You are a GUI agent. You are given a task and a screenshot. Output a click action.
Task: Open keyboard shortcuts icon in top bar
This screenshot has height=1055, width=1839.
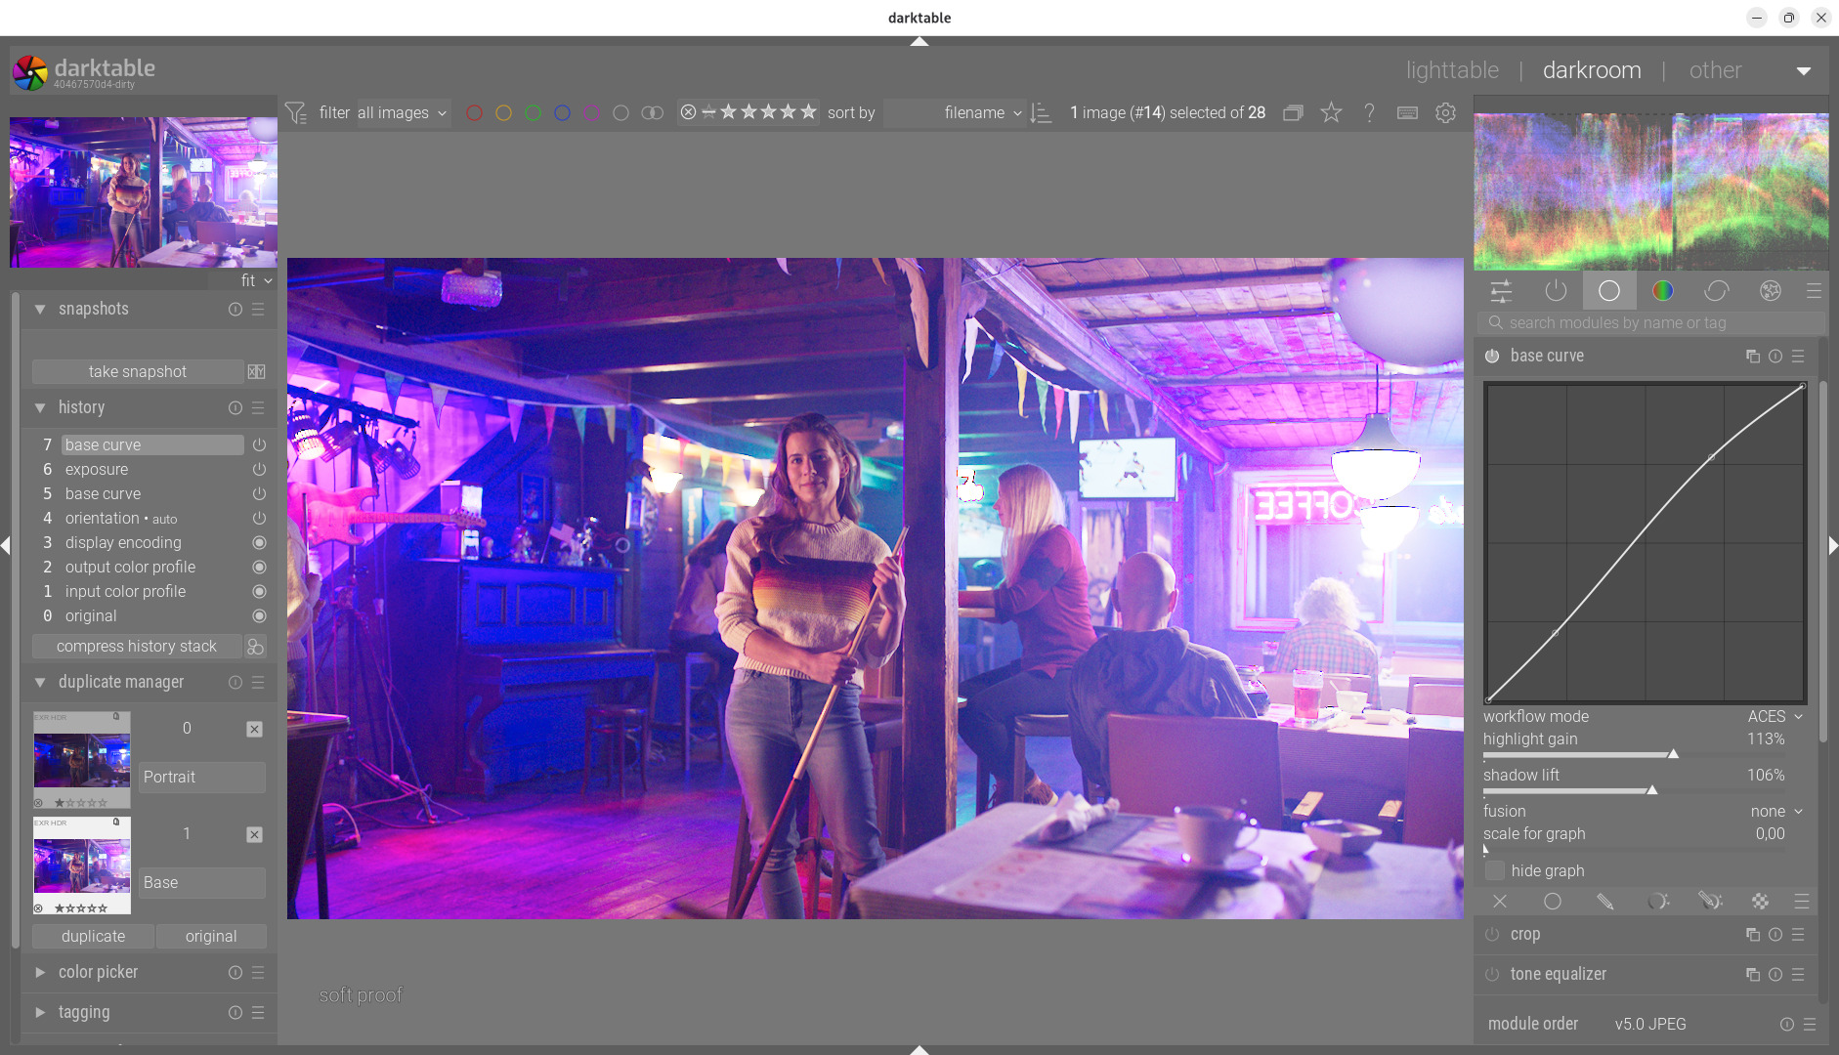coord(1407,113)
